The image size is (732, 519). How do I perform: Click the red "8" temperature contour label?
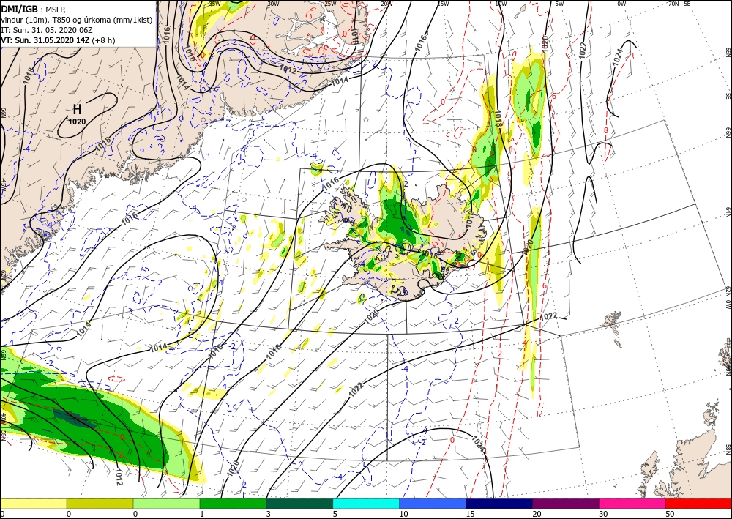click(606, 130)
